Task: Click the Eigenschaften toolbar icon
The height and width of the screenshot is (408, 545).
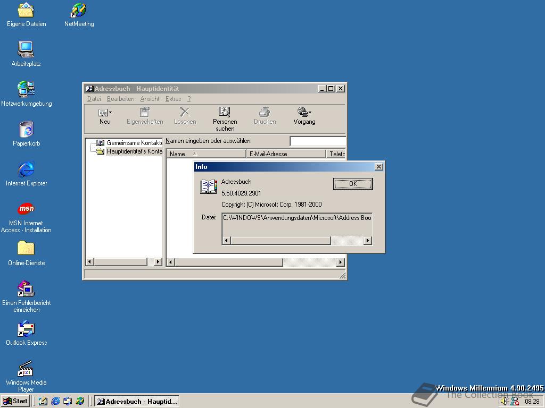Action: point(145,116)
